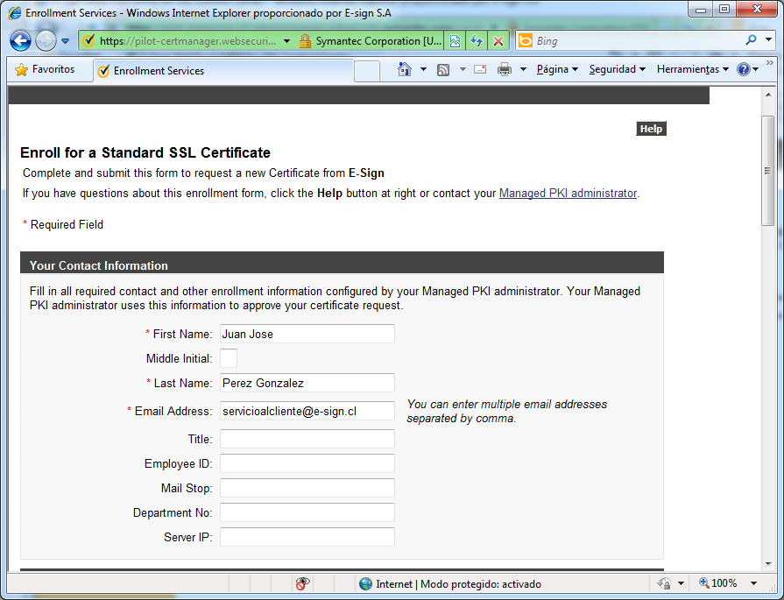The width and height of the screenshot is (784, 600).
Task: Click the RSS feeds icon
Action: (x=443, y=69)
